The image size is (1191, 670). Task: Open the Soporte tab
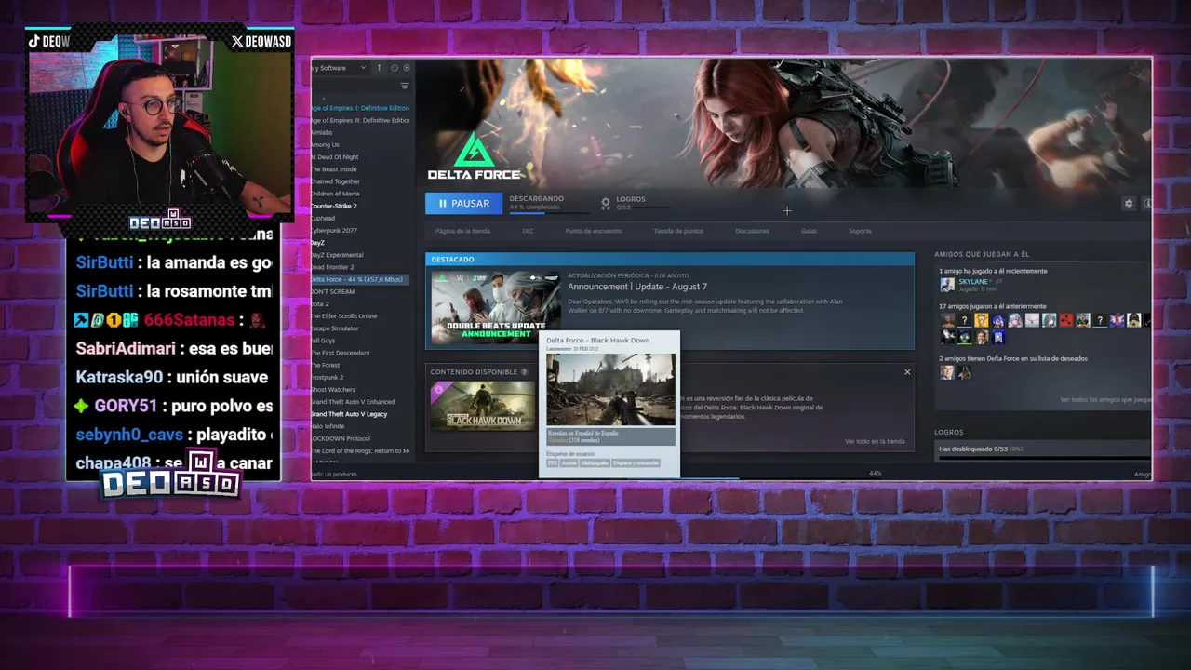click(860, 231)
